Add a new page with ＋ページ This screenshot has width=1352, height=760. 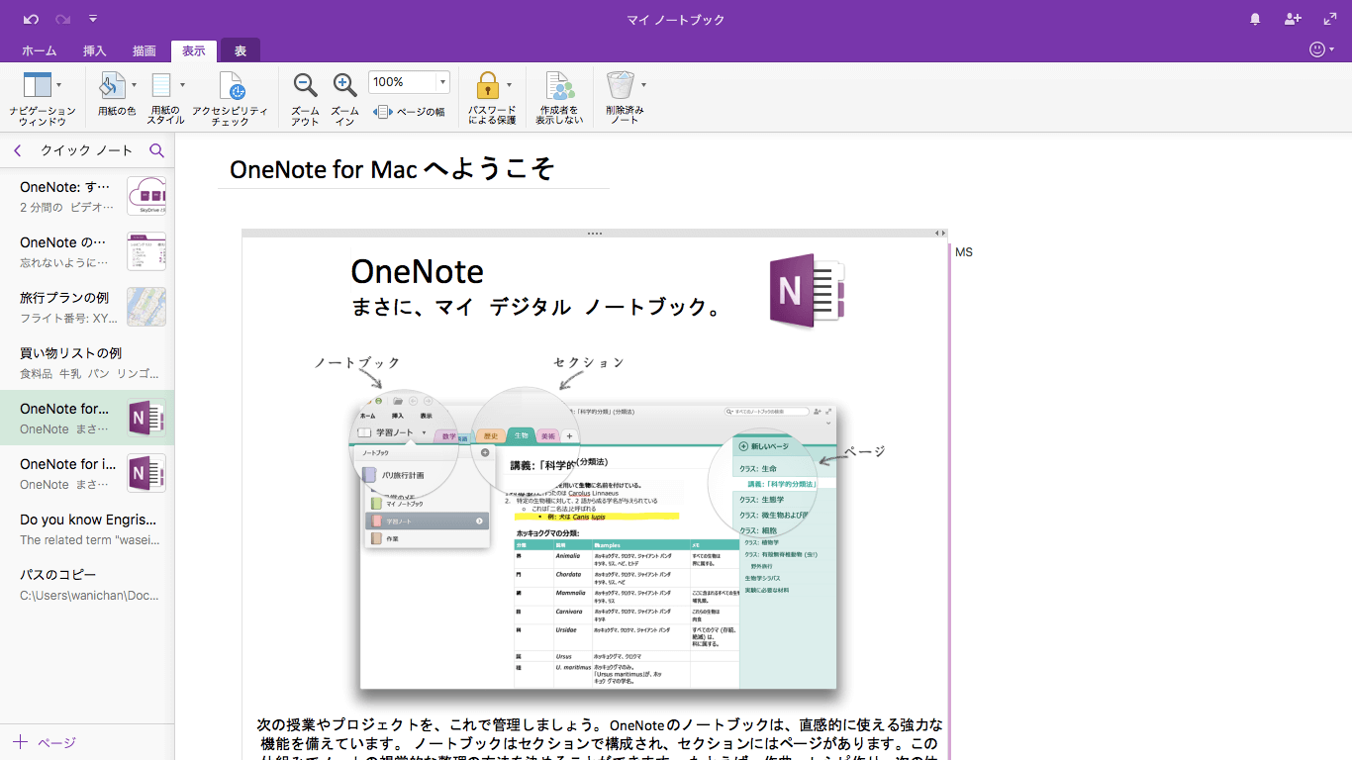coord(45,742)
